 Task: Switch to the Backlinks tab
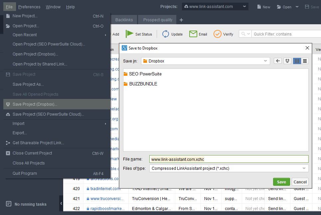[124, 20]
